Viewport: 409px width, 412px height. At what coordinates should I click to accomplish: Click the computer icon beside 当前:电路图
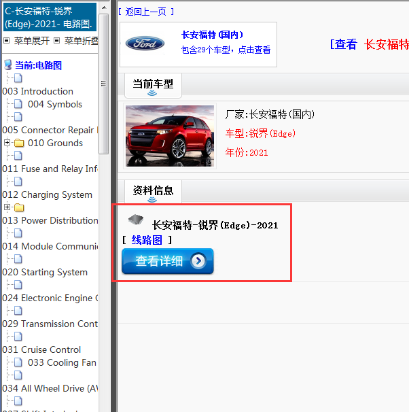pos(8,65)
